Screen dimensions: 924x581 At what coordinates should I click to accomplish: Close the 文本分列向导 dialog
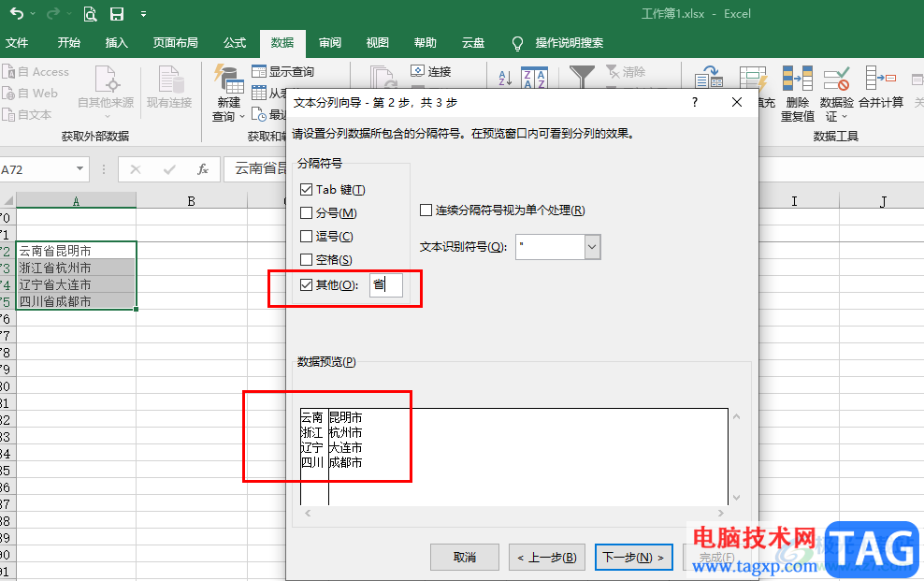click(x=737, y=103)
